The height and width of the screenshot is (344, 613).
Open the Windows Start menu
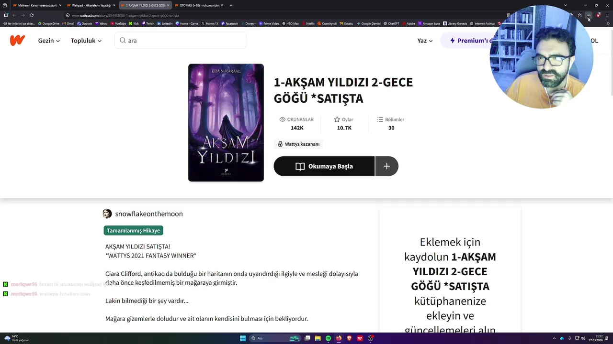click(243, 338)
